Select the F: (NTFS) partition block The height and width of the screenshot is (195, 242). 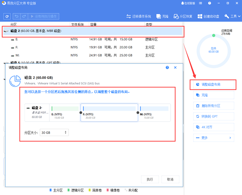(x=109, y=113)
